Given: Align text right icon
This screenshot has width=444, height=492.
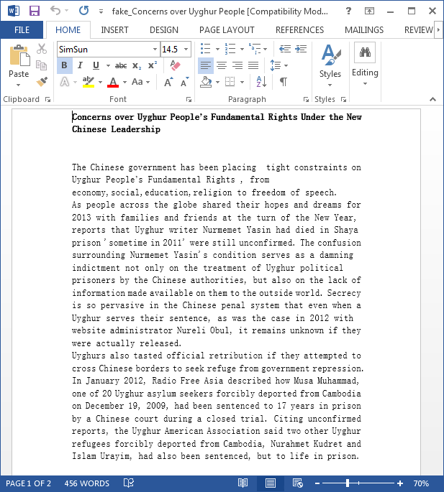Looking at the screenshot, I should tap(237, 65).
